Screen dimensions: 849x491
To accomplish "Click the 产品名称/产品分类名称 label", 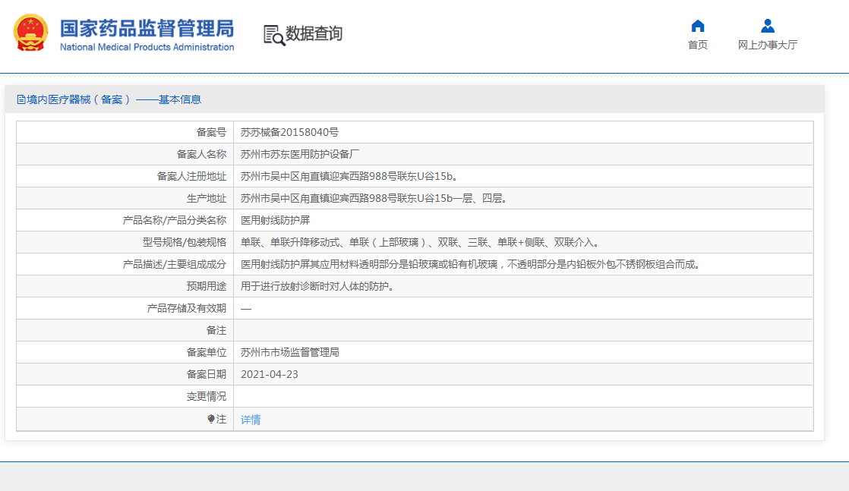I will pyautogui.click(x=175, y=220).
